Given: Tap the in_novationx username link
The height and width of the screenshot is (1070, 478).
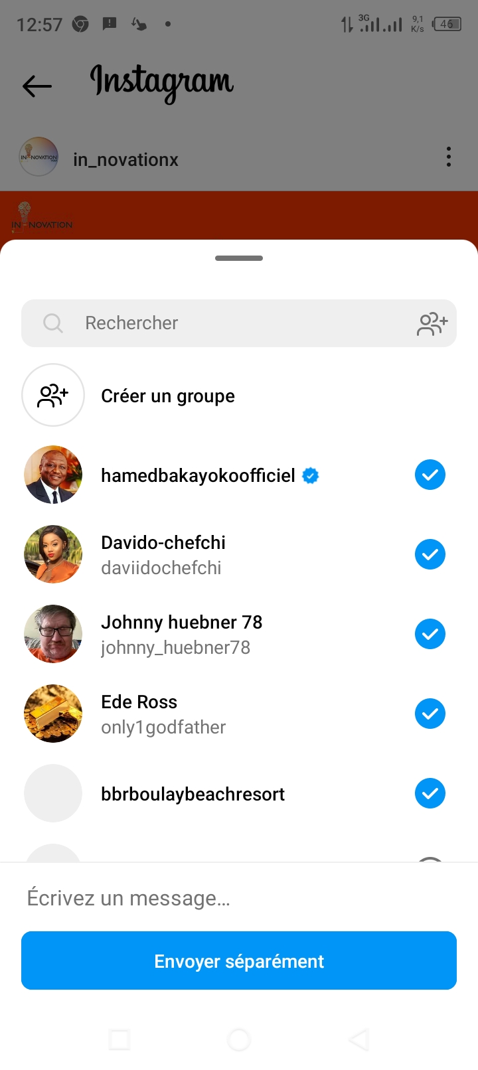Looking at the screenshot, I should (125, 160).
